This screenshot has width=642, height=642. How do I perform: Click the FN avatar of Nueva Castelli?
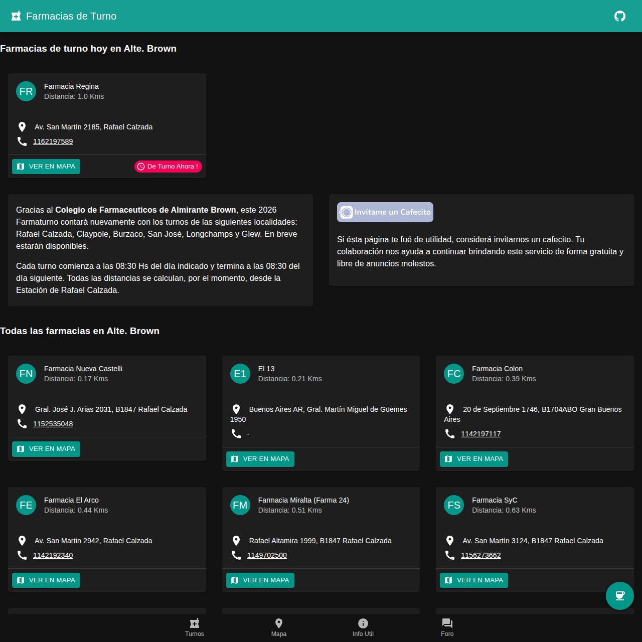click(26, 374)
